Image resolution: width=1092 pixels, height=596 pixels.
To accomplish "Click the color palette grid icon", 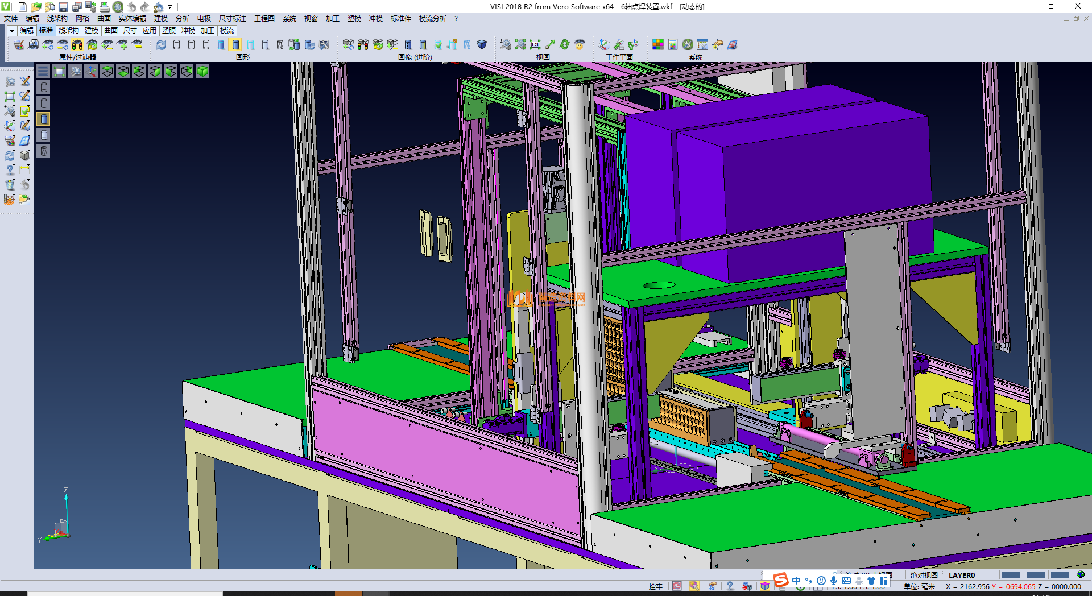I will point(657,44).
